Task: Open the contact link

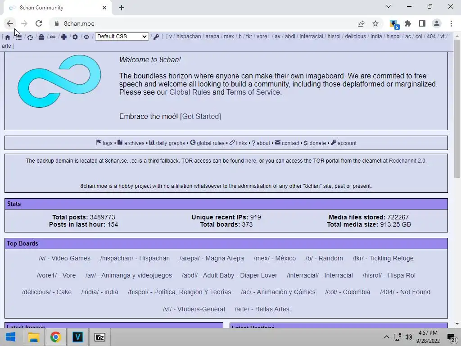Action: pyautogui.click(x=287, y=143)
